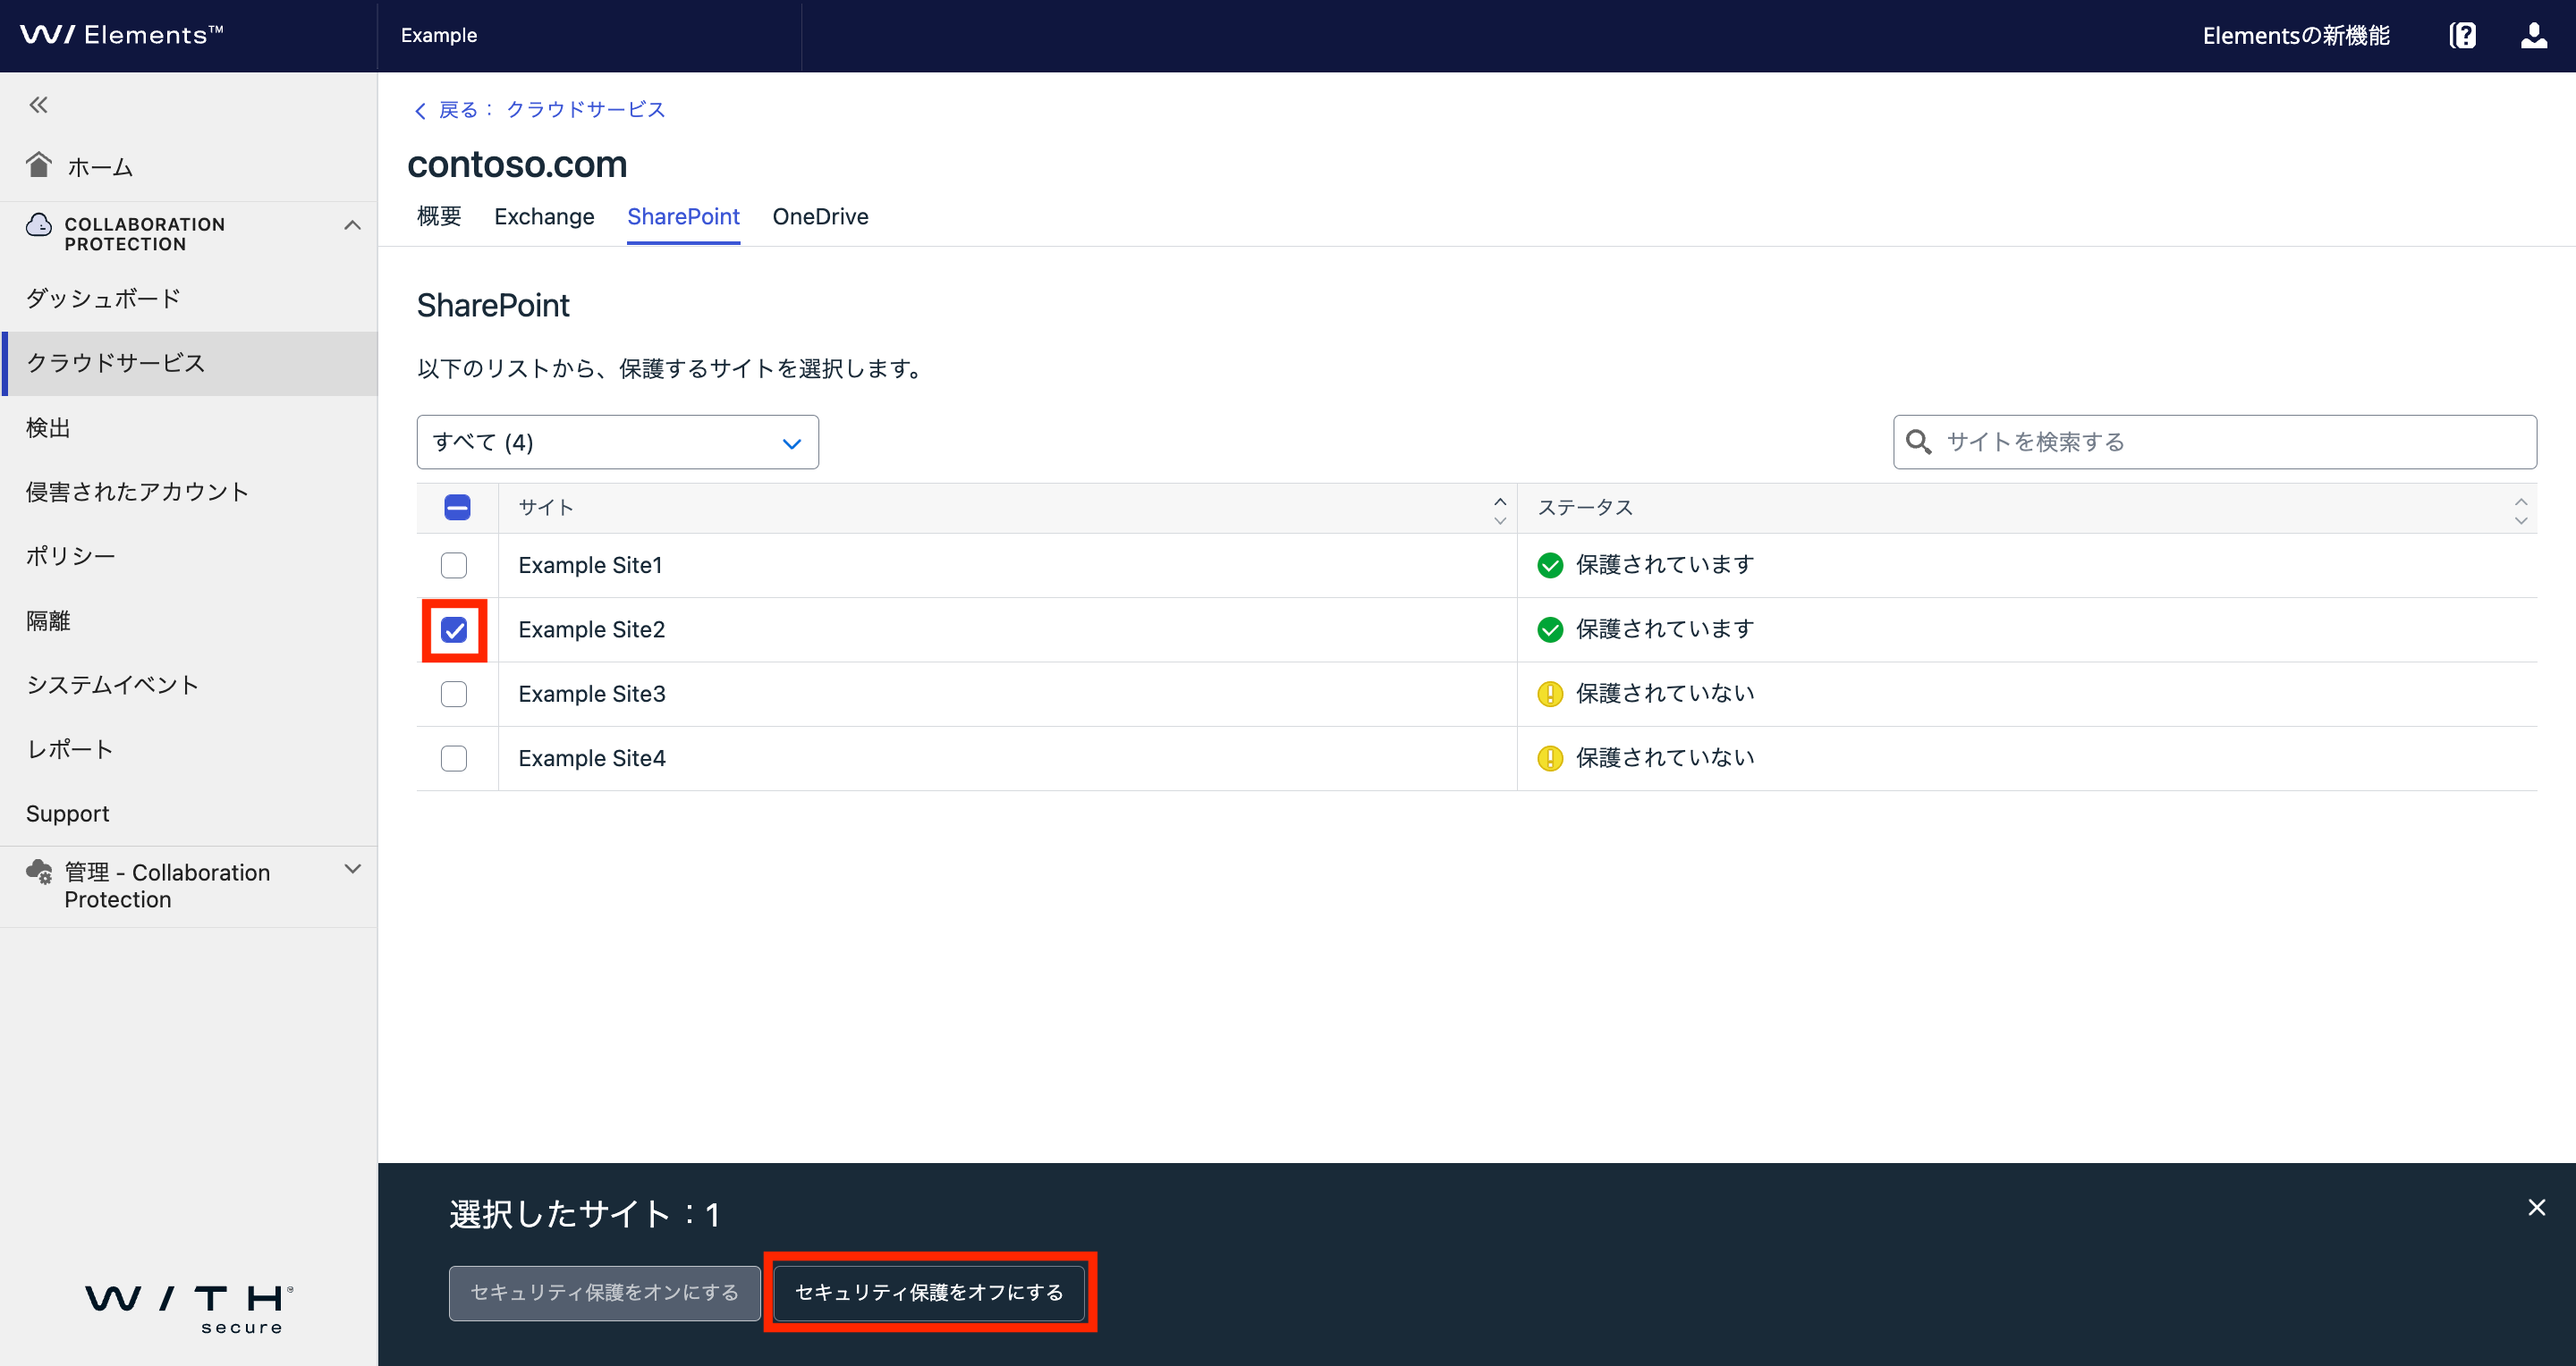
Task: Click the Collaboration Protection cloud icon
Action: pos(38,224)
